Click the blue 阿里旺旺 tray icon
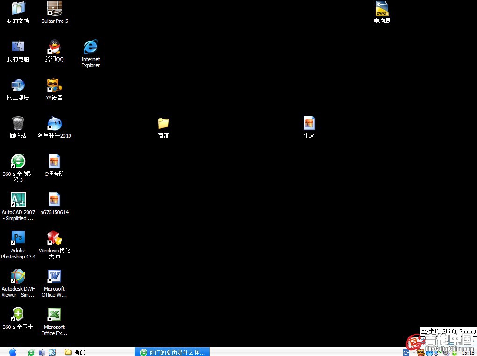Screen dimensions: 477x356 pos(429,353)
